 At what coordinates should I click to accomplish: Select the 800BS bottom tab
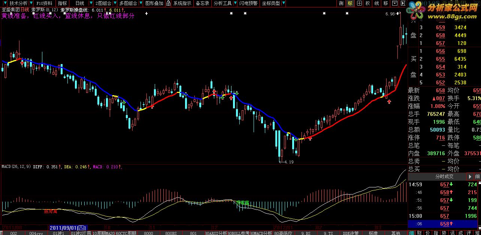[x=171, y=233]
